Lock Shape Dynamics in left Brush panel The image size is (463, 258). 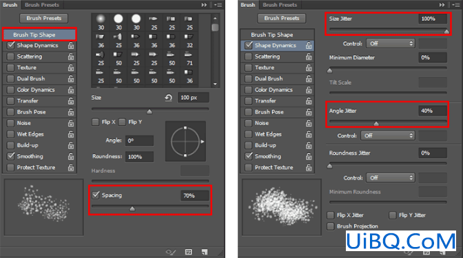coord(71,45)
